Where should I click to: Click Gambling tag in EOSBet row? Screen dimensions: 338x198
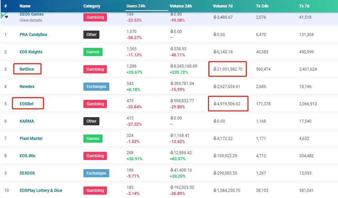[x=95, y=104]
